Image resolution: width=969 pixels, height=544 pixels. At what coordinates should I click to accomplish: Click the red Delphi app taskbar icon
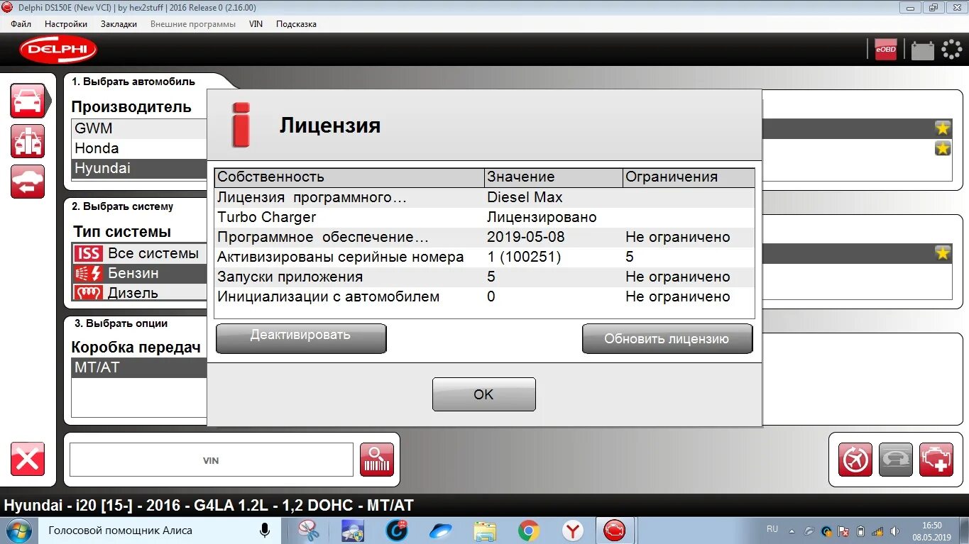point(614,531)
